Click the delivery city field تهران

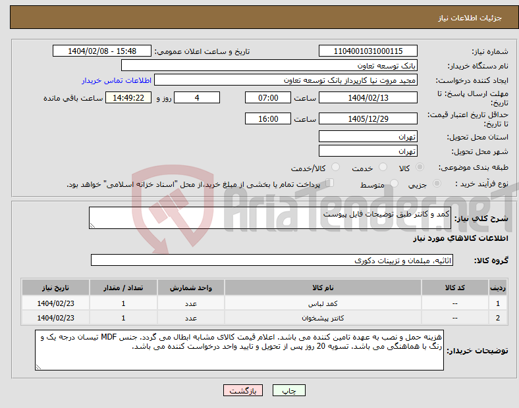(x=368, y=151)
